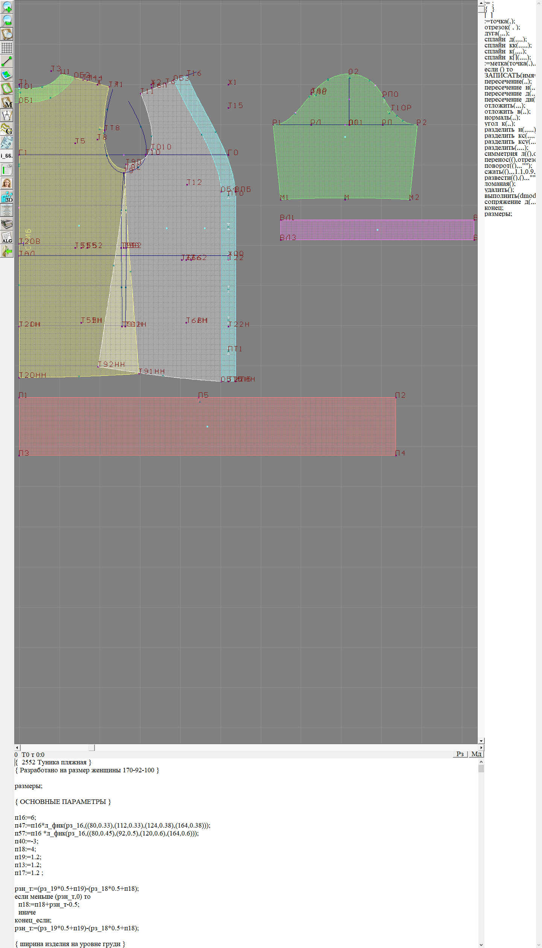Click the ALG algorithm document icon

[7, 237]
